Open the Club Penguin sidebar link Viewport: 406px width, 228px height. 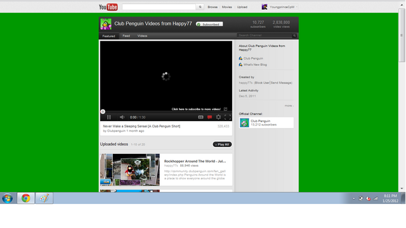click(x=253, y=58)
